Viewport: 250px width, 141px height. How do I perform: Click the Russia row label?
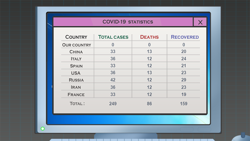pyautogui.click(x=76, y=80)
